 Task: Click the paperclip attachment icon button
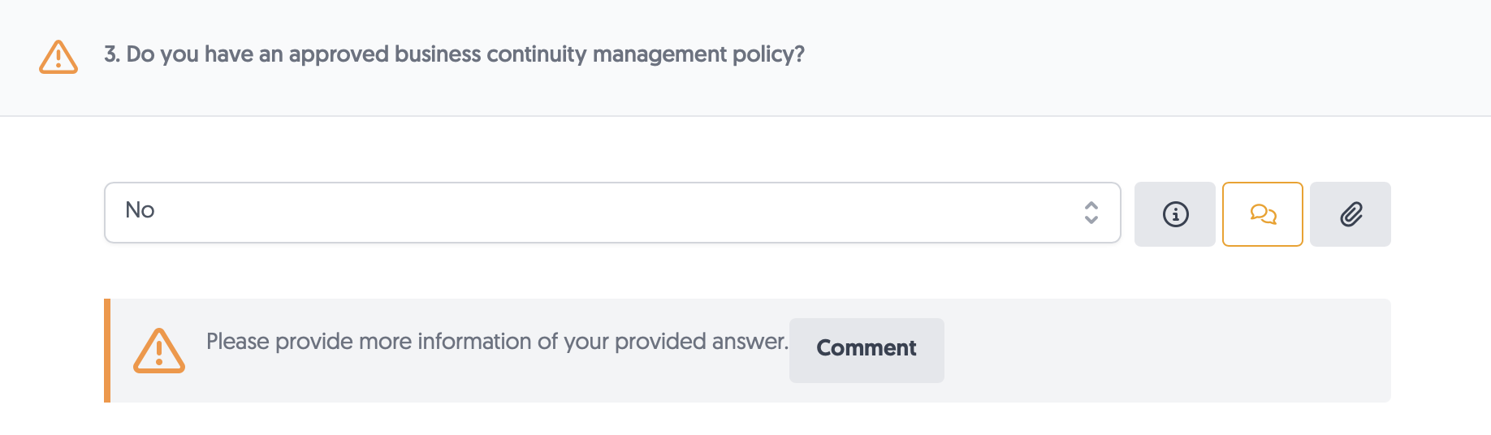[1351, 214]
